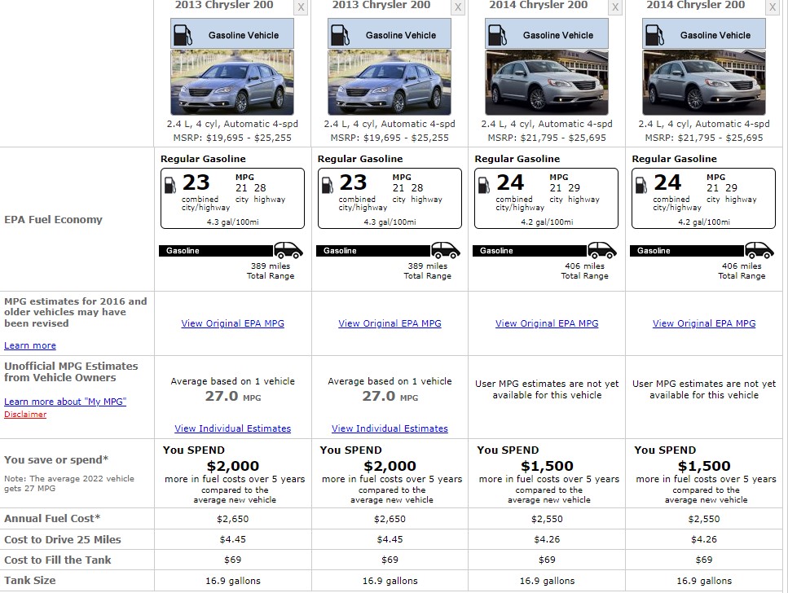
Task: Remove the first 2013 Chrysler 200 with X
Action: [x=301, y=7]
